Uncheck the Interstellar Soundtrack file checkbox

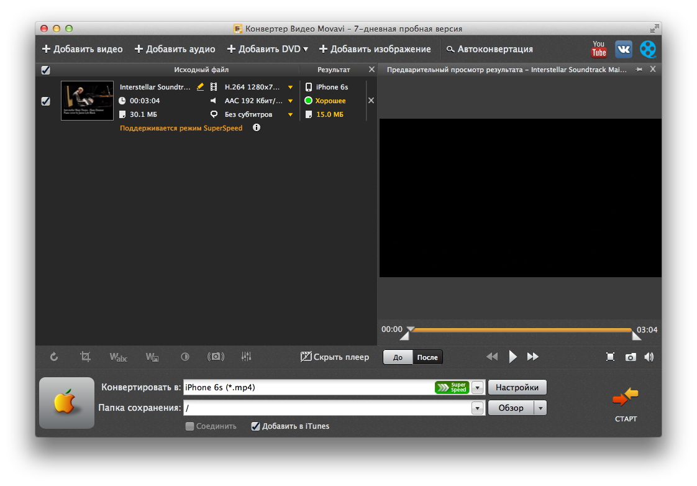[x=45, y=101]
